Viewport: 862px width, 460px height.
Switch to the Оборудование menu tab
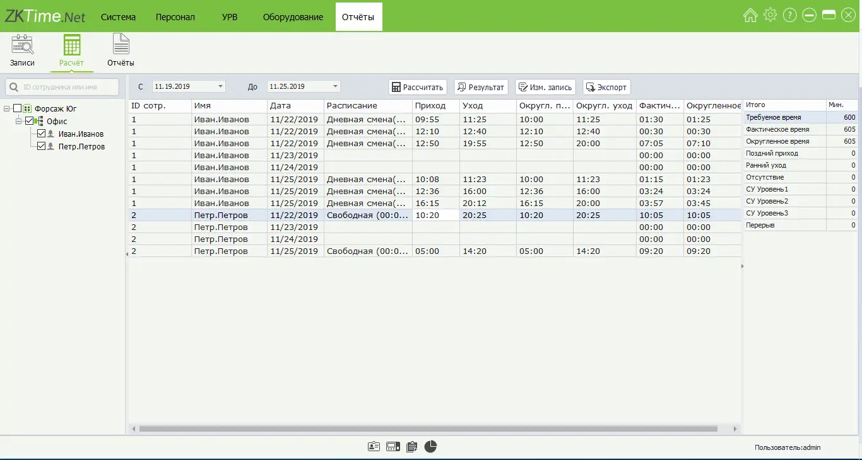293,17
